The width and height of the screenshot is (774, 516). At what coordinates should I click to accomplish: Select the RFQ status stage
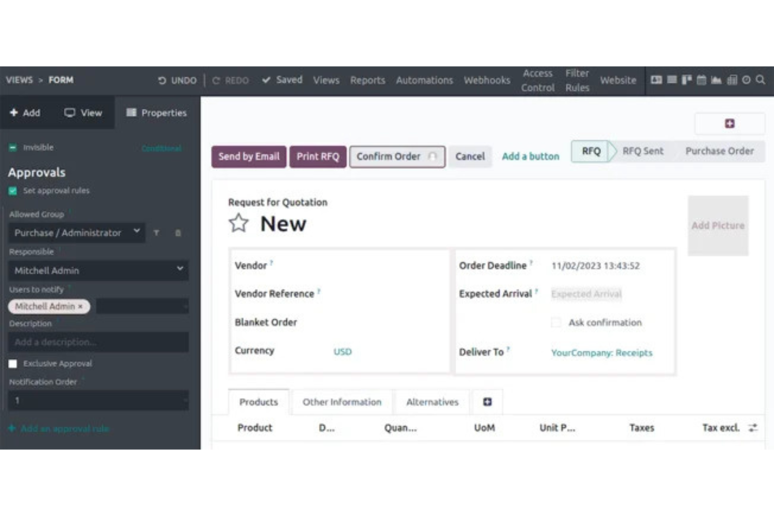pyautogui.click(x=591, y=151)
